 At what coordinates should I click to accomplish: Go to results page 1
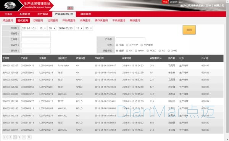click(x=15, y=137)
